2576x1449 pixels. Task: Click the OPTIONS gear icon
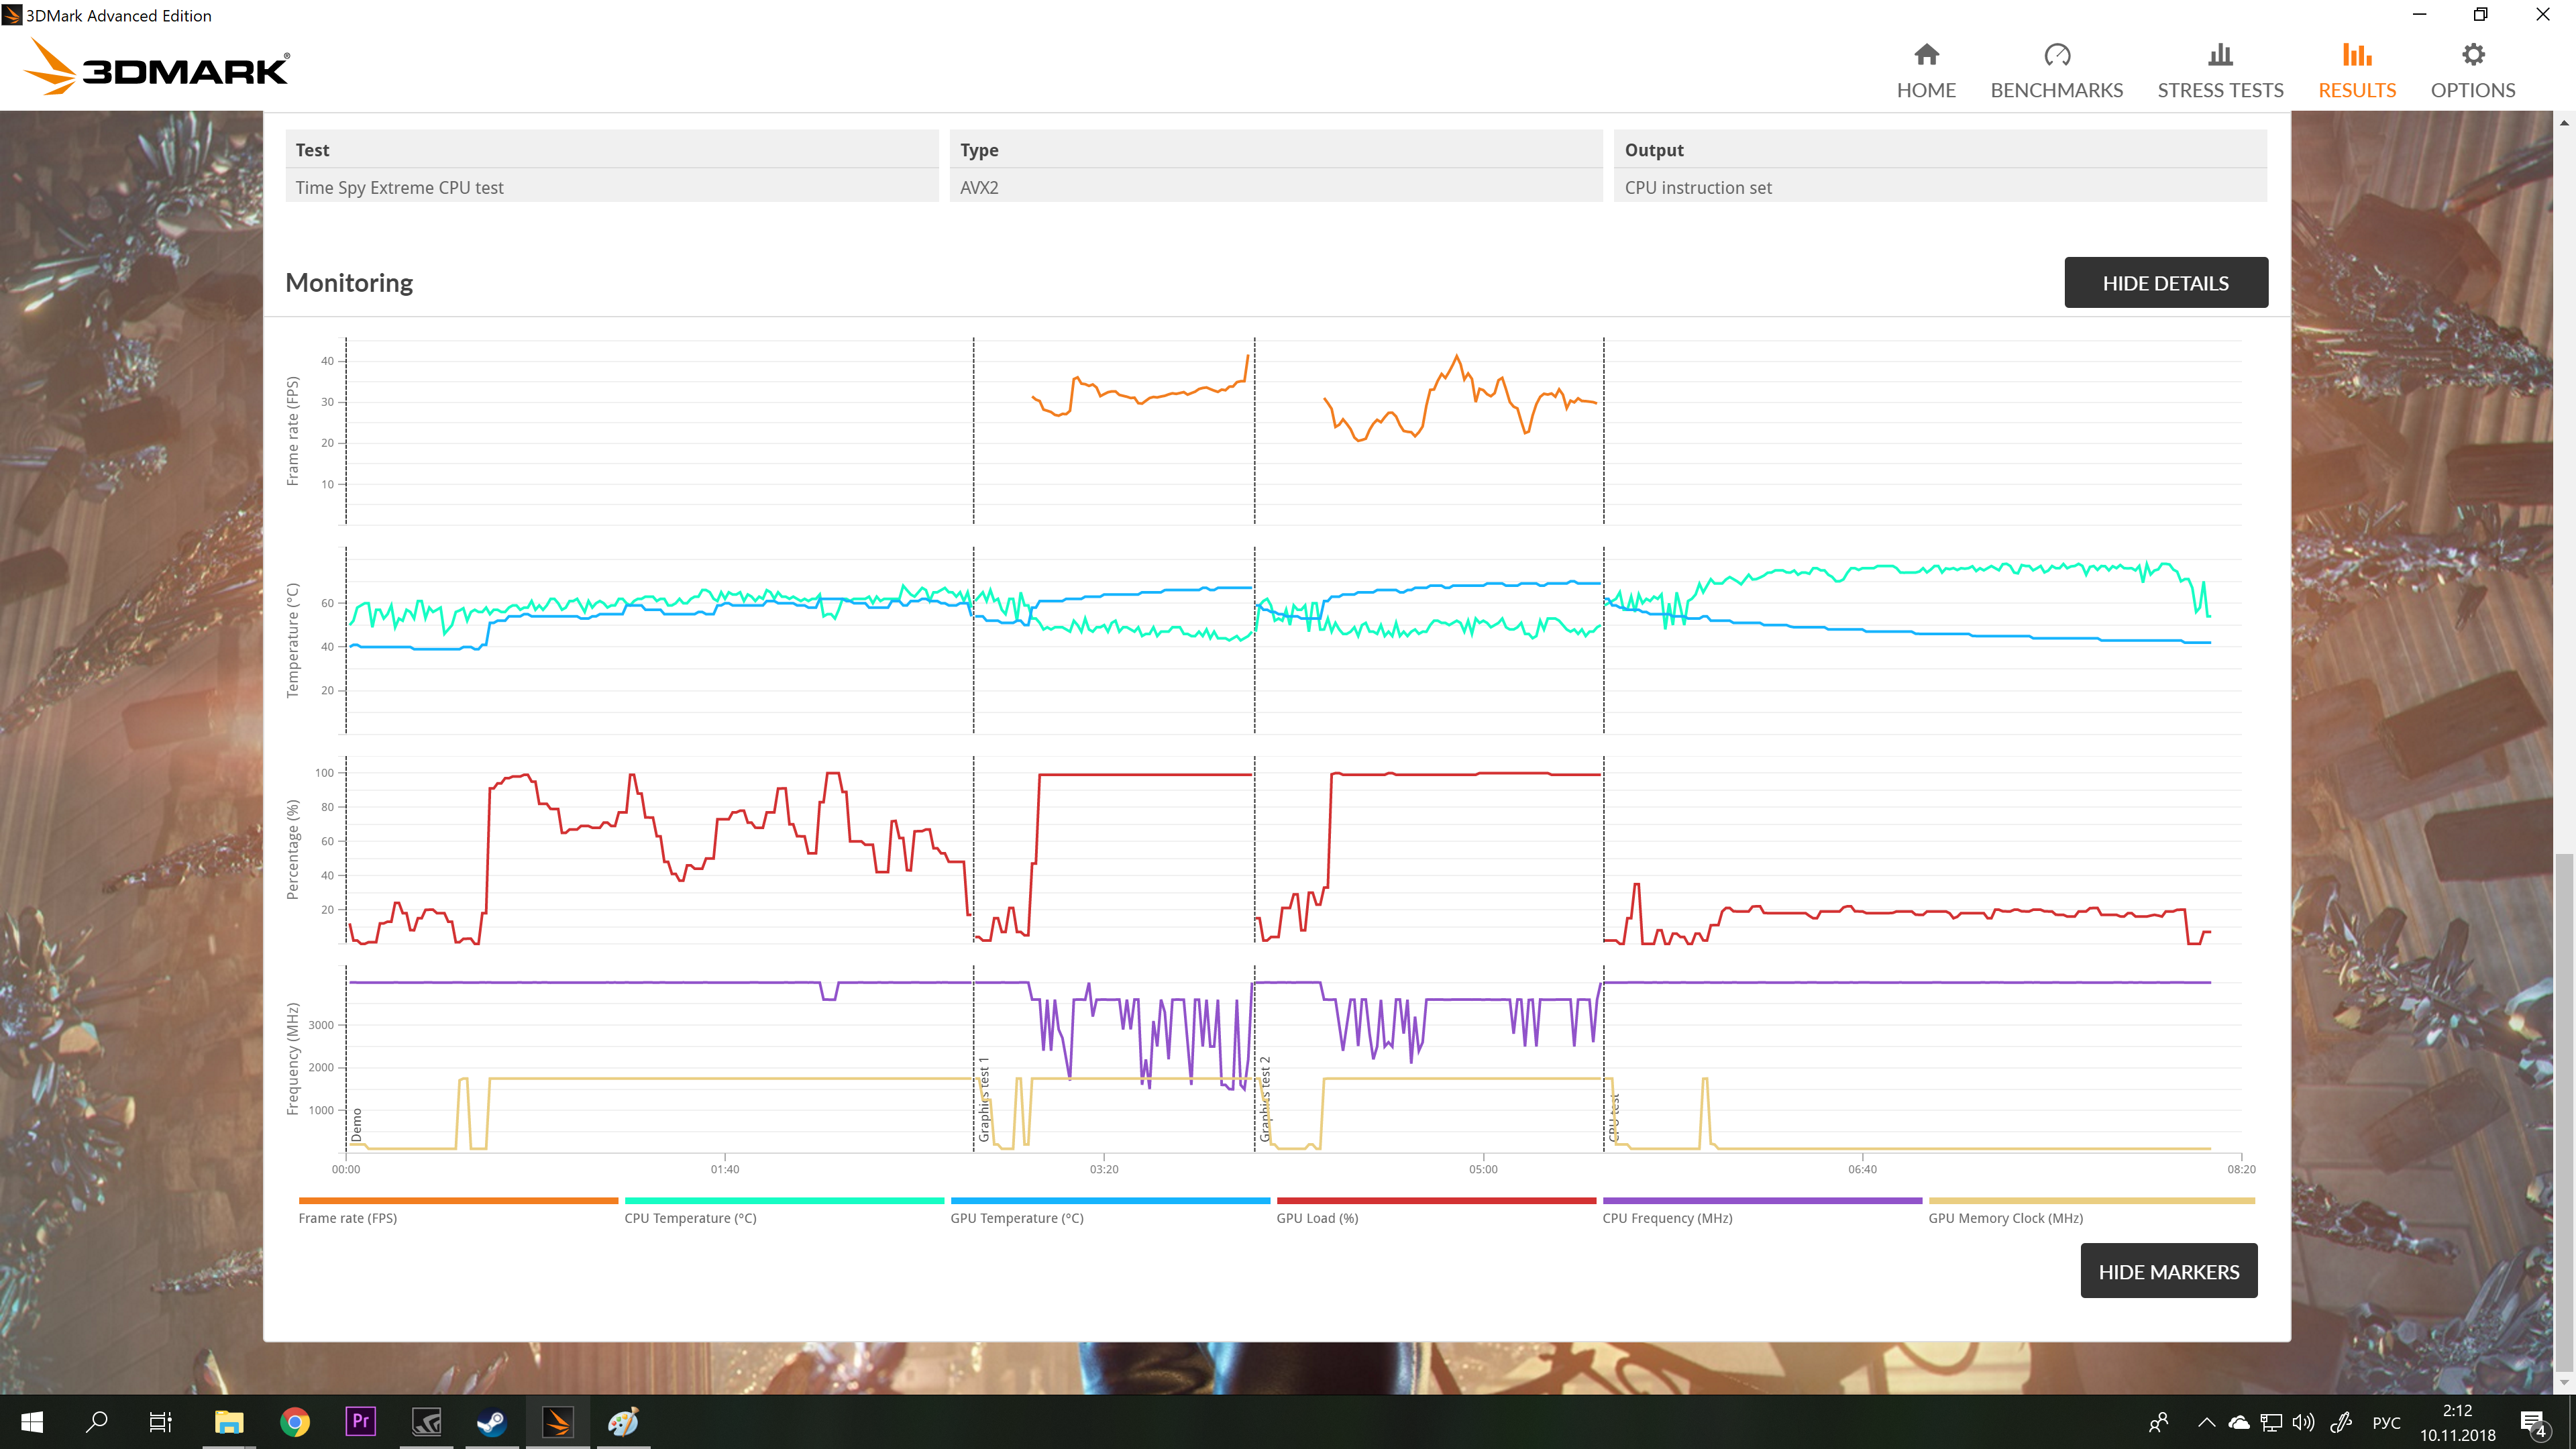coord(2473,54)
